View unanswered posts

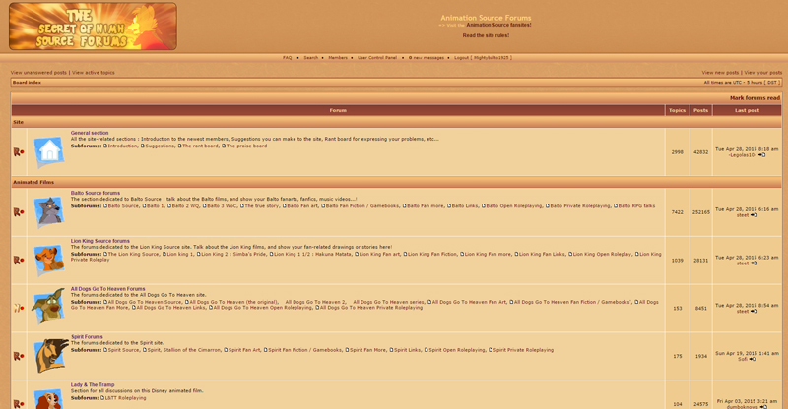coord(38,73)
